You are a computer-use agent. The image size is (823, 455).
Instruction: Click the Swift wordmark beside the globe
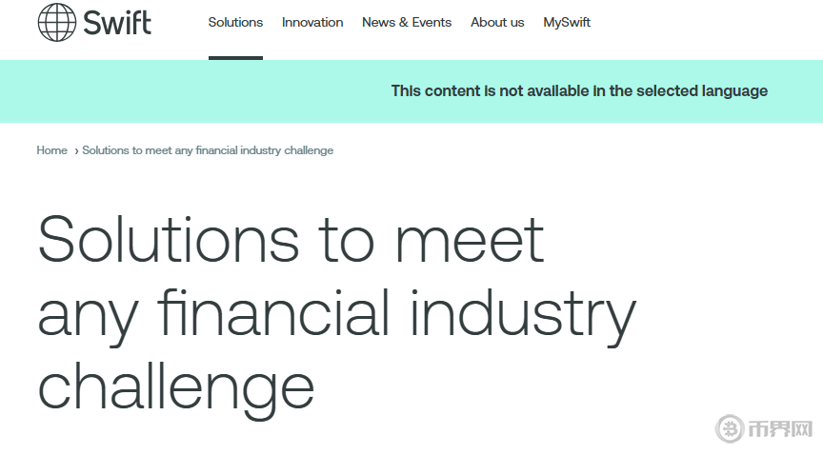click(x=117, y=22)
